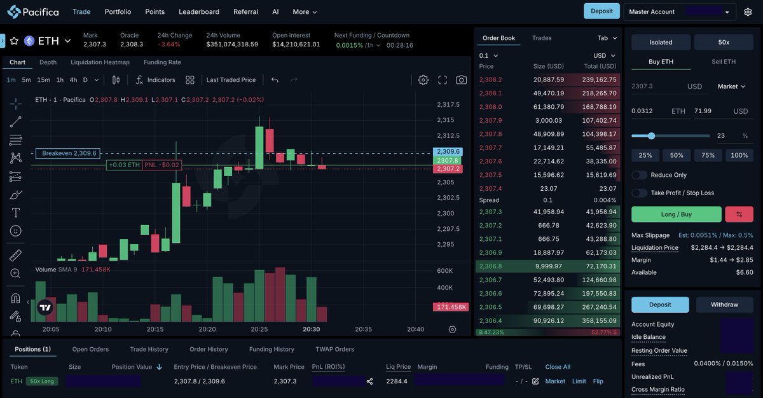Open chart time-axis settings gear
This screenshot has height=398, width=763.
click(452, 329)
